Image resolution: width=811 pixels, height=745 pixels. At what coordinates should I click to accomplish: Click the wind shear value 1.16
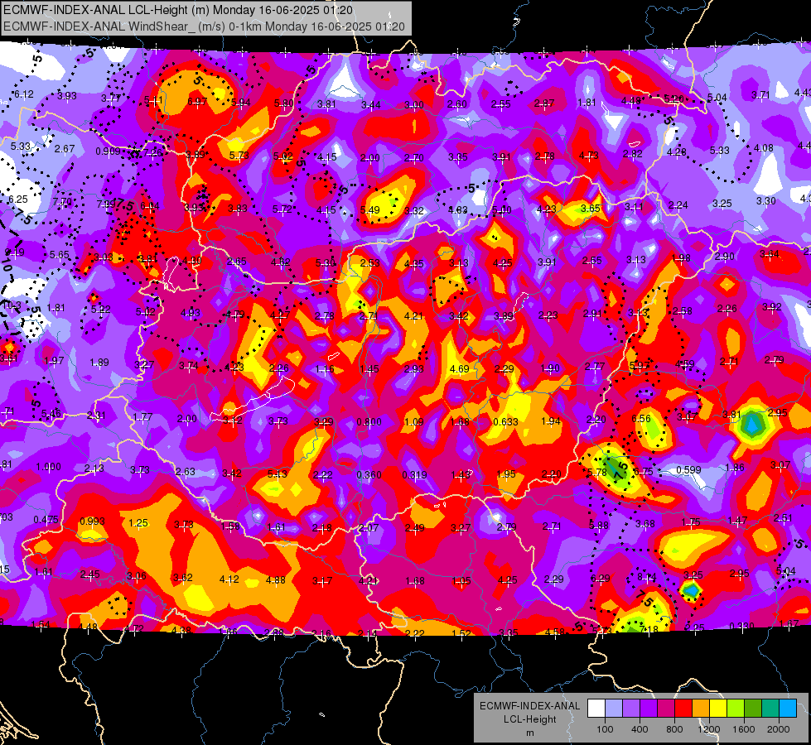tap(325, 369)
